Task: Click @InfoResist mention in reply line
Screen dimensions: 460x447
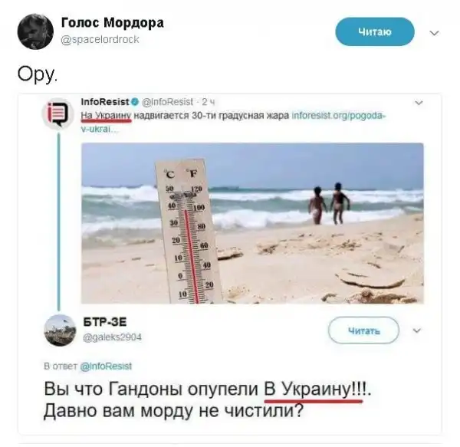Action: click(106, 366)
